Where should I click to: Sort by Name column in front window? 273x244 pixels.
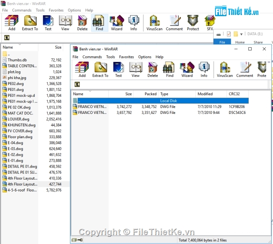coord(90,94)
